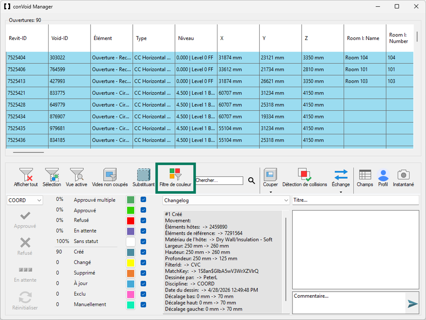426x320 pixels.
Task: Toggle the À jour checkbox
Action: (x=143, y=284)
